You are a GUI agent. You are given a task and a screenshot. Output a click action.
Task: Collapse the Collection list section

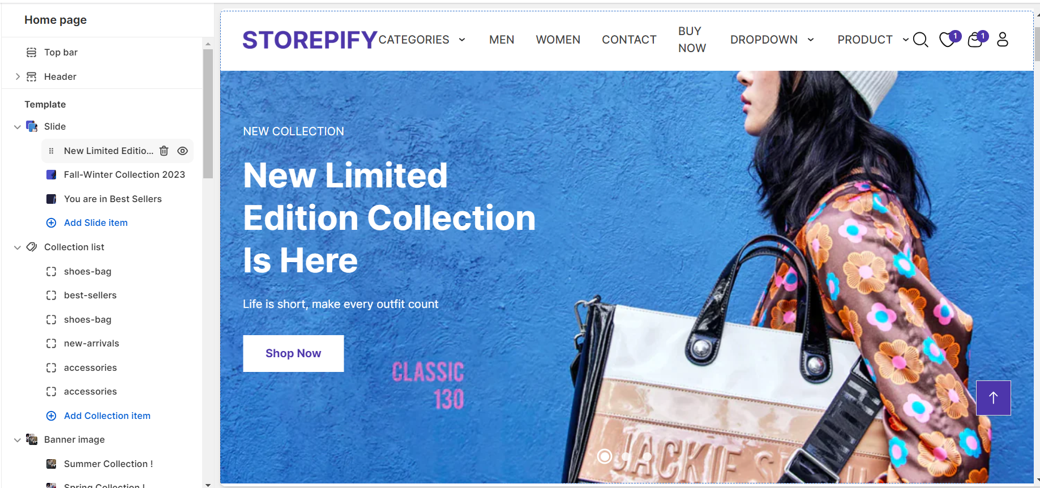[18, 247]
